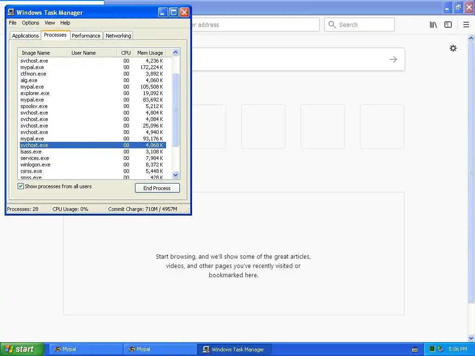Select the alg.exe process
The image size is (475, 356).
(93, 80)
